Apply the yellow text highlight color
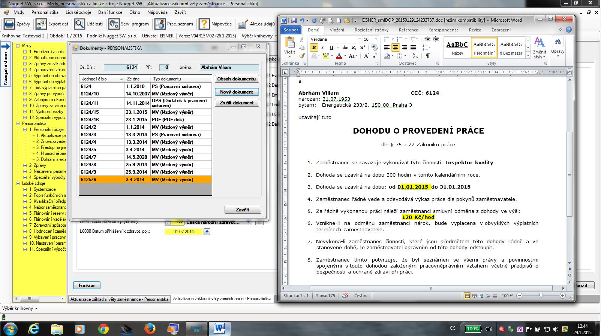Screen dimensions: 601x336 tap(325, 56)
